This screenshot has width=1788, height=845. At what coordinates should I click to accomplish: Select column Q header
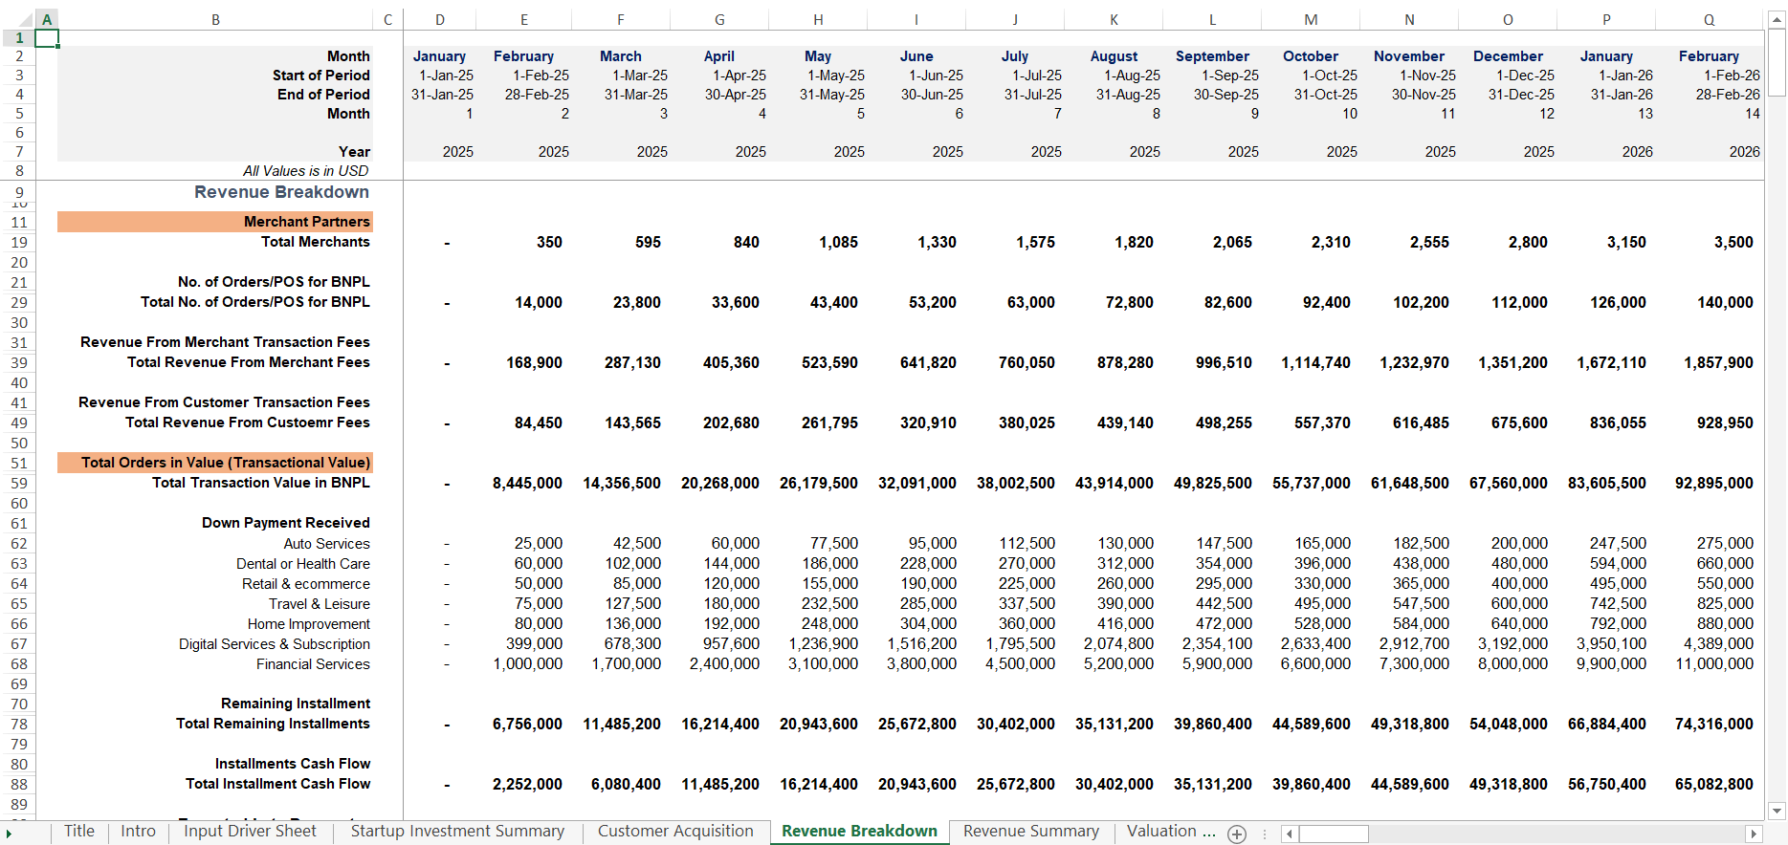[x=1709, y=19]
